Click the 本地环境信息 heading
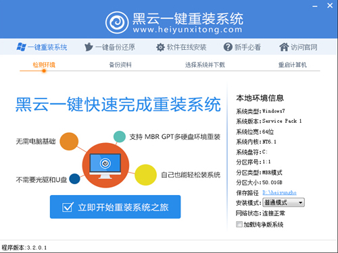 pyautogui.click(x=260, y=98)
